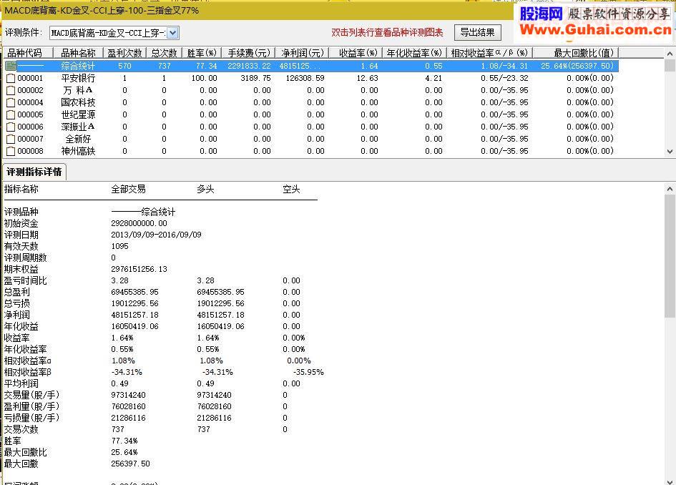676x485 pixels.
Task: Click the details panel scroll-up arrow
Action: point(670,188)
